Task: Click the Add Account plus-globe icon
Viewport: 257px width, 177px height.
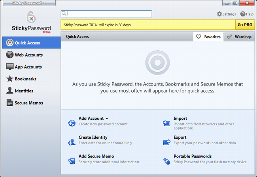Action: [x=72, y=123]
